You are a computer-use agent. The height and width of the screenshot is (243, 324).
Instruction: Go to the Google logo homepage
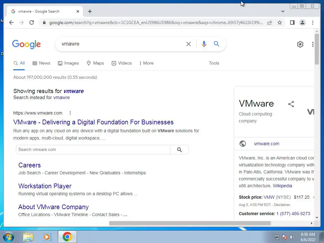pos(27,44)
